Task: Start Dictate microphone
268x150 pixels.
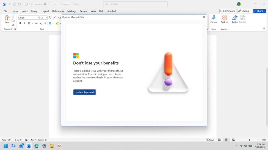Action: [214, 18]
